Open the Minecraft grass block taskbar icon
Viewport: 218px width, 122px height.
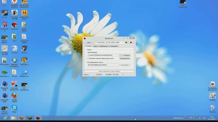point(30,118)
